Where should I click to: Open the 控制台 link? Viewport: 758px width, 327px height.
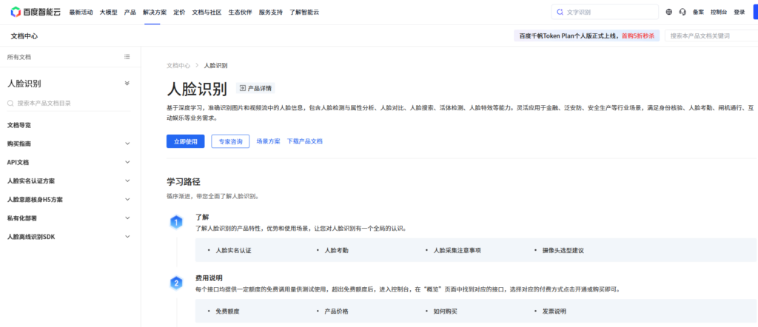coord(718,12)
